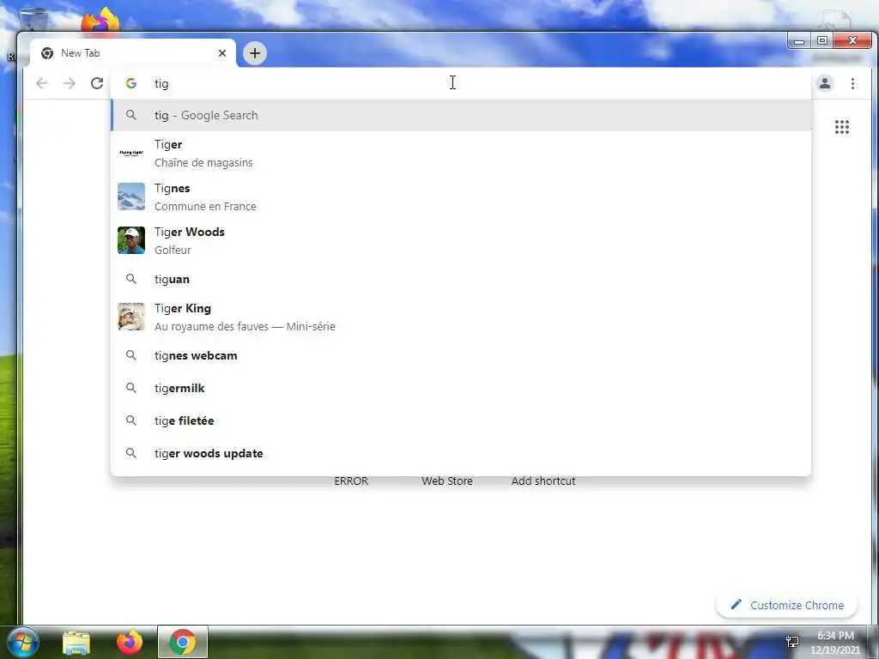
Task: Minimize the Chrome window
Action: pos(799,41)
